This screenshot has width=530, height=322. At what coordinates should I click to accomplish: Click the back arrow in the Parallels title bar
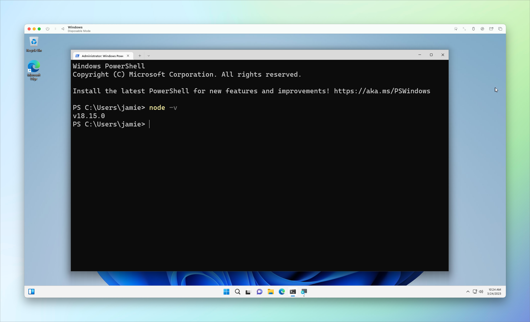pos(63,29)
